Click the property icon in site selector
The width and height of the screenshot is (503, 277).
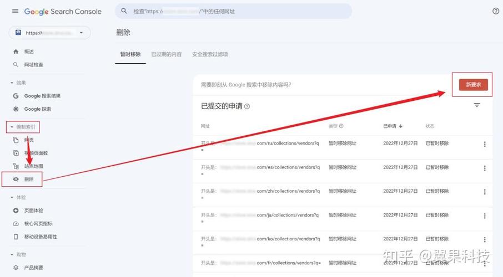[18, 33]
